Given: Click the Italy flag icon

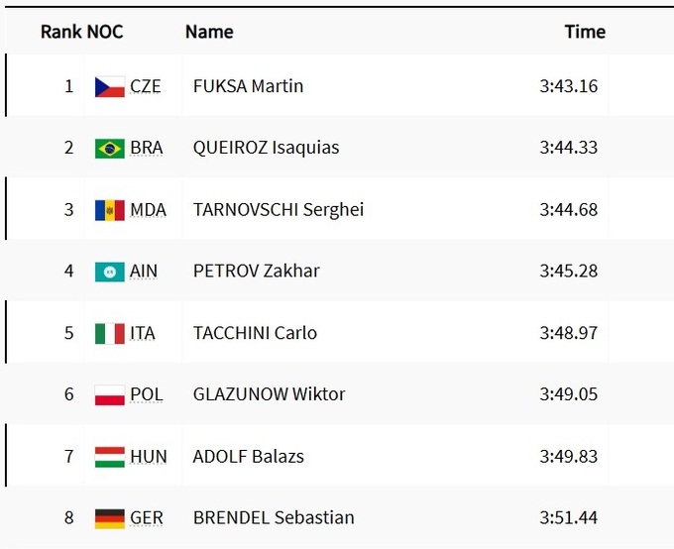Looking at the screenshot, I should 109,333.
